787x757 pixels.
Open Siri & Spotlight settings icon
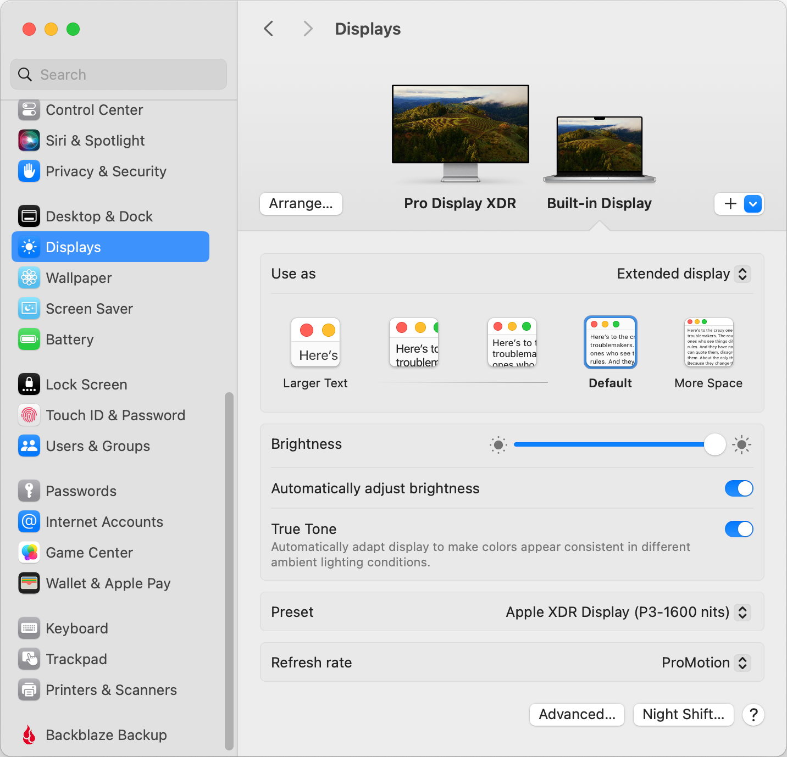[x=29, y=141]
